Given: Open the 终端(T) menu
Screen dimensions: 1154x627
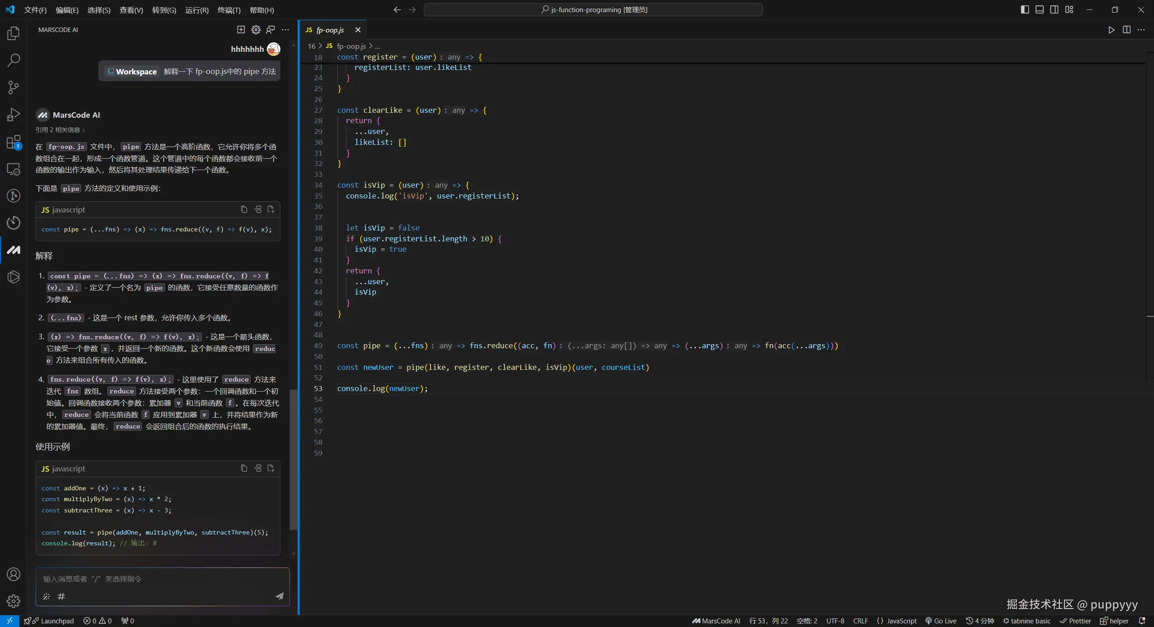Looking at the screenshot, I should (x=229, y=10).
